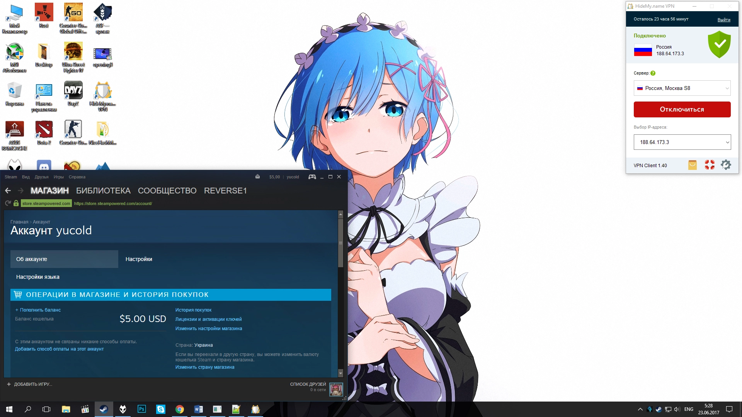Switch to the СООБЩЕСТВО tab
Viewport: 742px width, 417px height.
[x=167, y=190]
